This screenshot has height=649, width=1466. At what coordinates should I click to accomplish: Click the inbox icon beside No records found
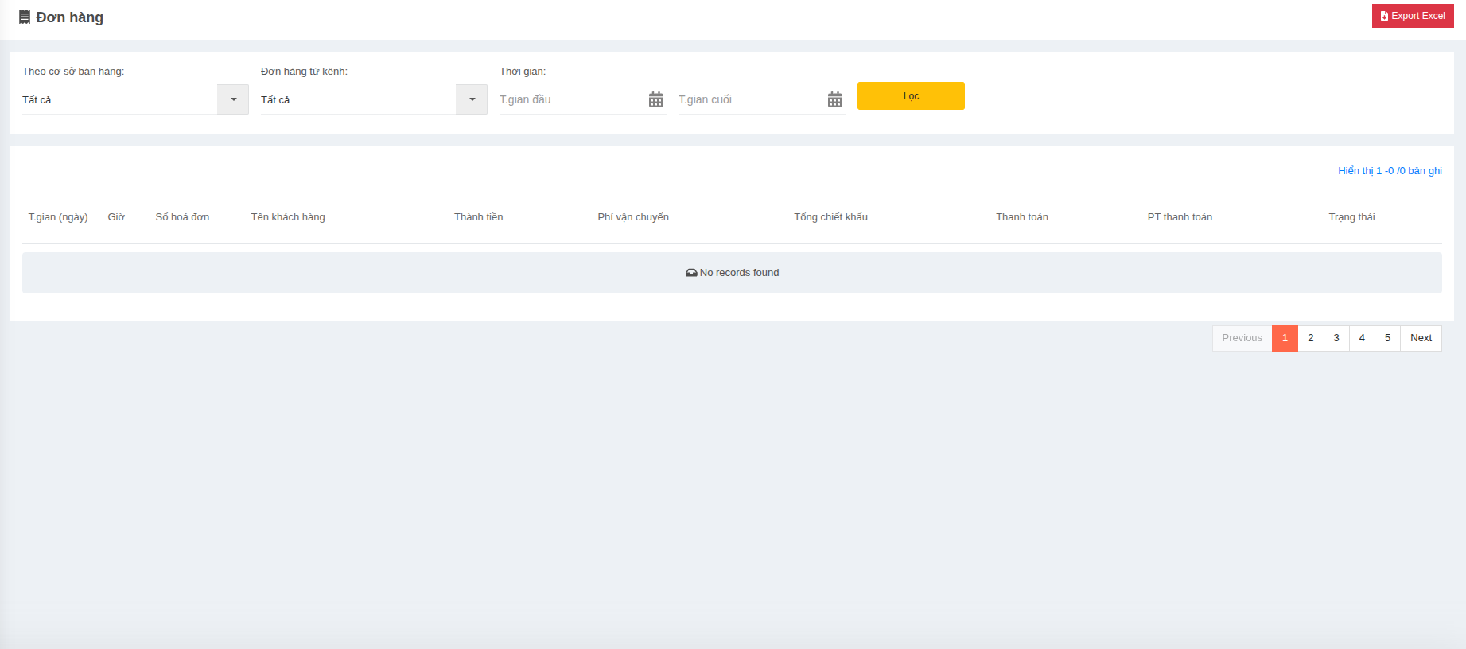pyautogui.click(x=691, y=273)
